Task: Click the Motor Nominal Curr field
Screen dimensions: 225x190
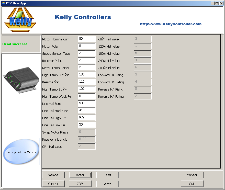Action: point(86,39)
